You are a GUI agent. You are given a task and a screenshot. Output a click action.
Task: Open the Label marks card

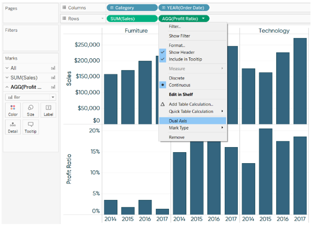(x=48, y=110)
